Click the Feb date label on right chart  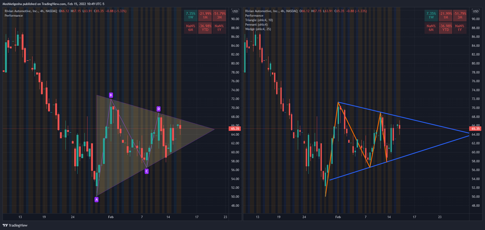click(338, 217)
